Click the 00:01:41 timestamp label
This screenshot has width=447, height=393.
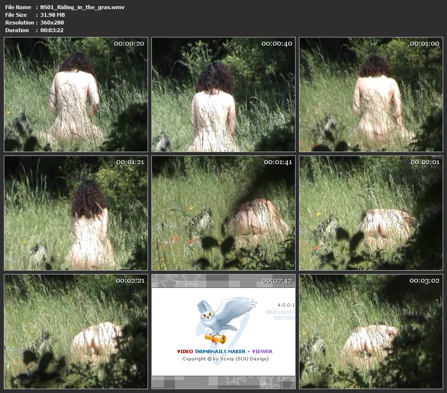coord(278,162)
